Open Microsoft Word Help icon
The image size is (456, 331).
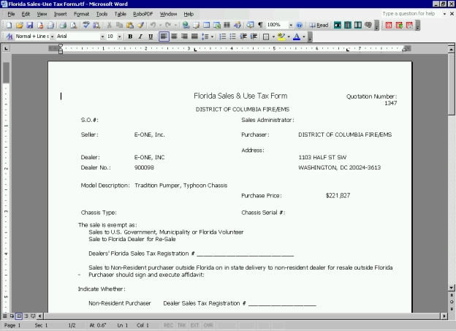click(x=299, y=26)
